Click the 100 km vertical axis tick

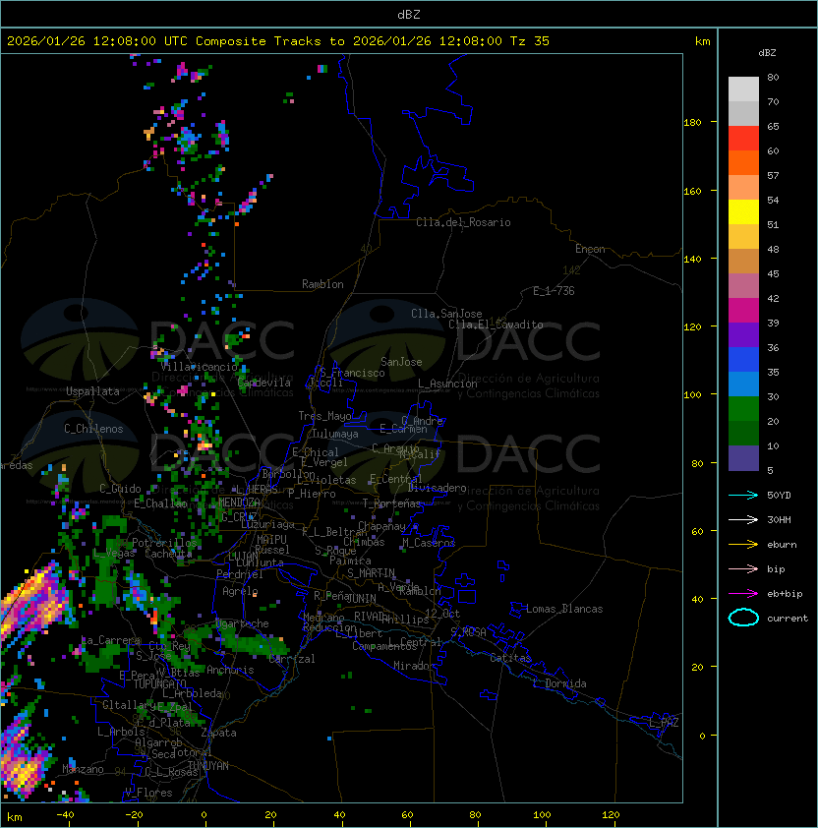click(x=692, y=394)
